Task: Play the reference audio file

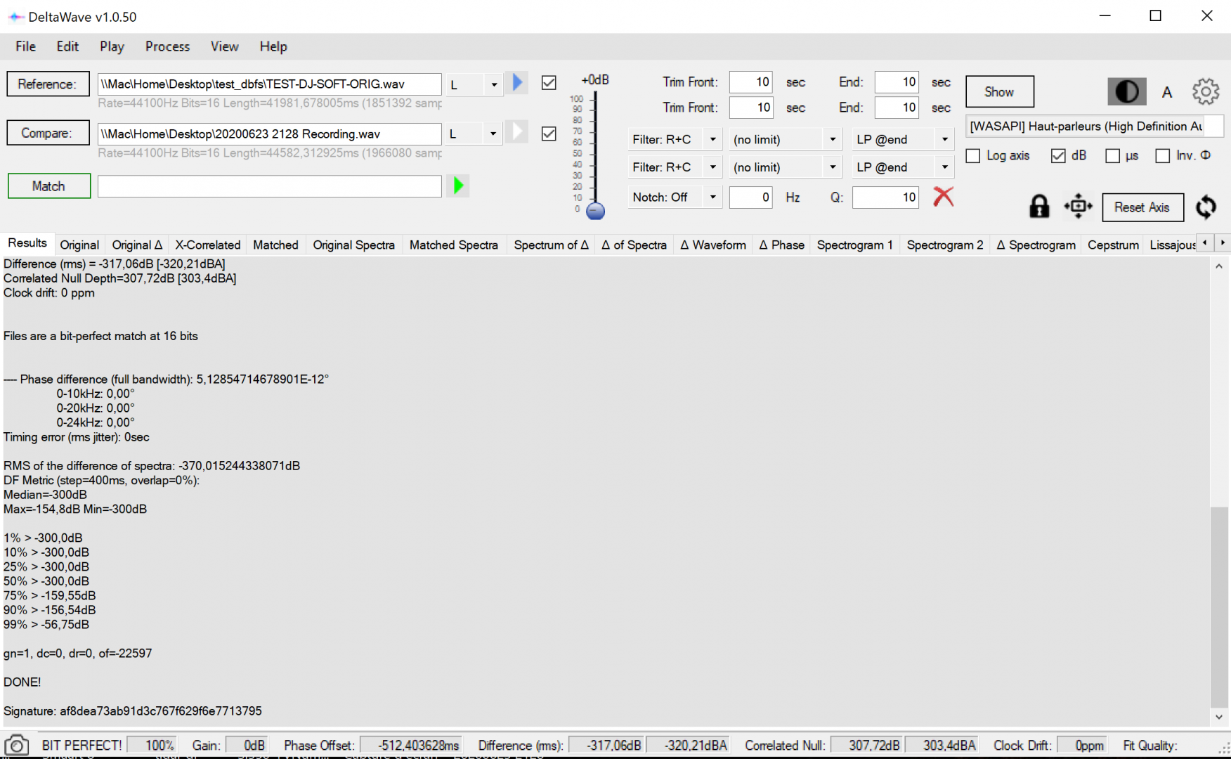Action: pos(517,83)
